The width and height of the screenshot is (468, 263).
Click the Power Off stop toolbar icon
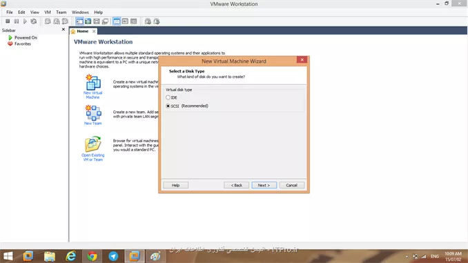8,21
